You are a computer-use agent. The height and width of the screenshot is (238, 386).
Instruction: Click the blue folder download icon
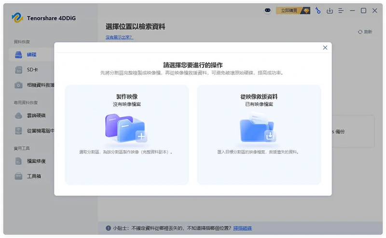pos(258,127)
